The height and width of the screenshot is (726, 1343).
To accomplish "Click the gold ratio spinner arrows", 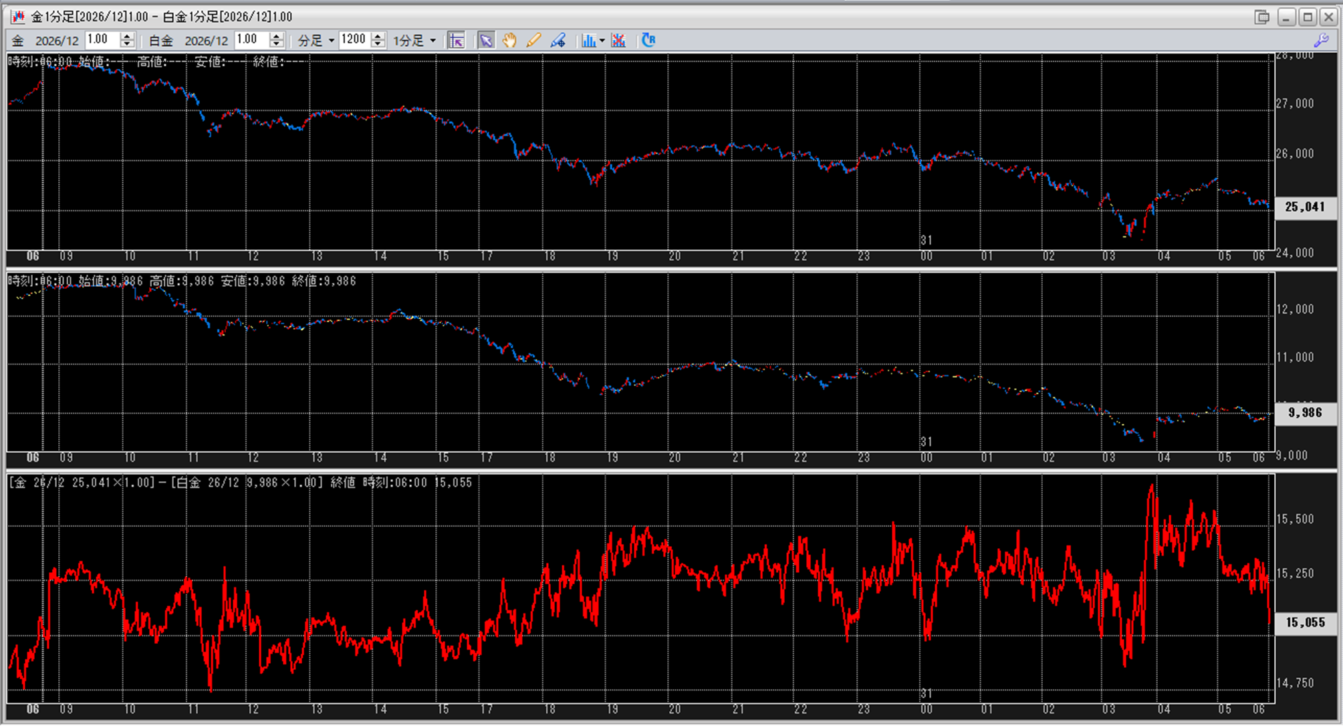I will pyautogui.click(x=128, y=41).
